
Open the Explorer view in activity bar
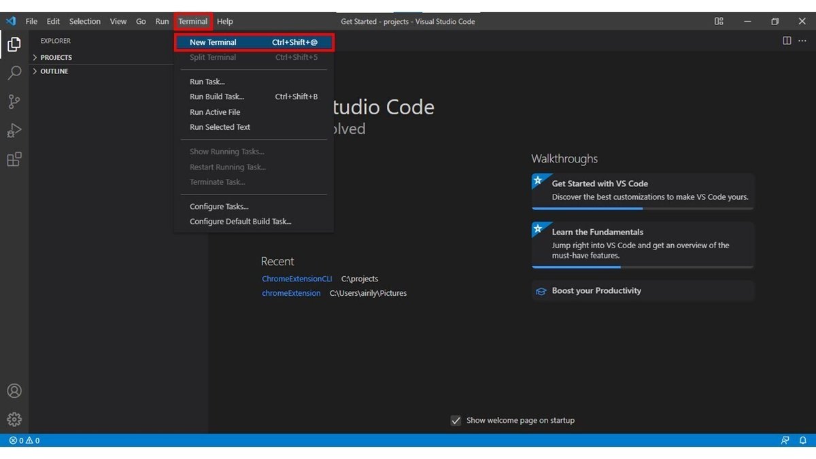coord(14,46)
